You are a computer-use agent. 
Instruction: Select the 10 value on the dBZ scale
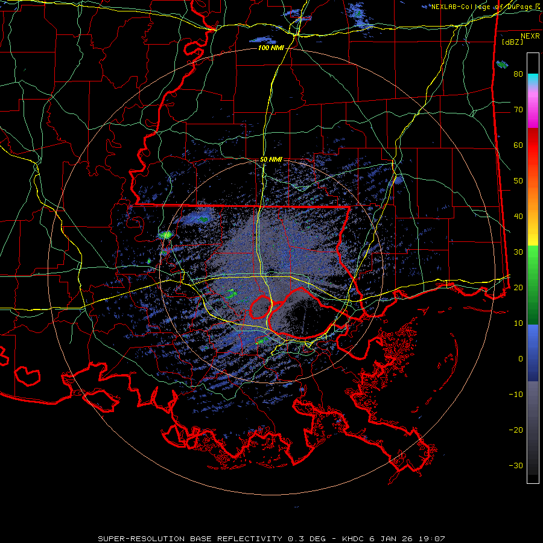(x=518, y=323)
